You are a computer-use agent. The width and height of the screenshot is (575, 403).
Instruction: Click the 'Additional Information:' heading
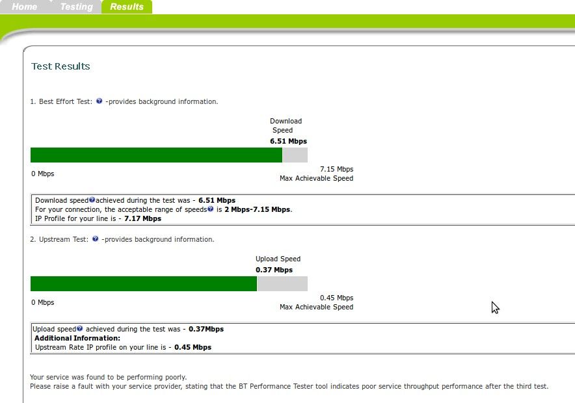77,338
